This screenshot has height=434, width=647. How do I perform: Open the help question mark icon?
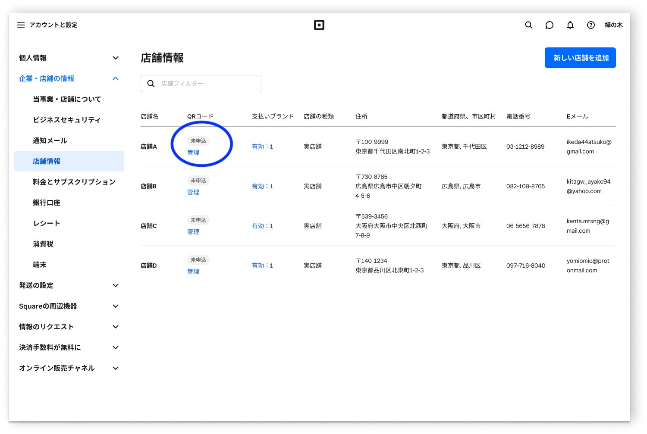[590, 25]
